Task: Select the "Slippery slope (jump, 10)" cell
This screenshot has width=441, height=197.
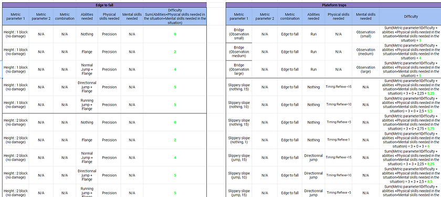Action: tap(239, 175)
